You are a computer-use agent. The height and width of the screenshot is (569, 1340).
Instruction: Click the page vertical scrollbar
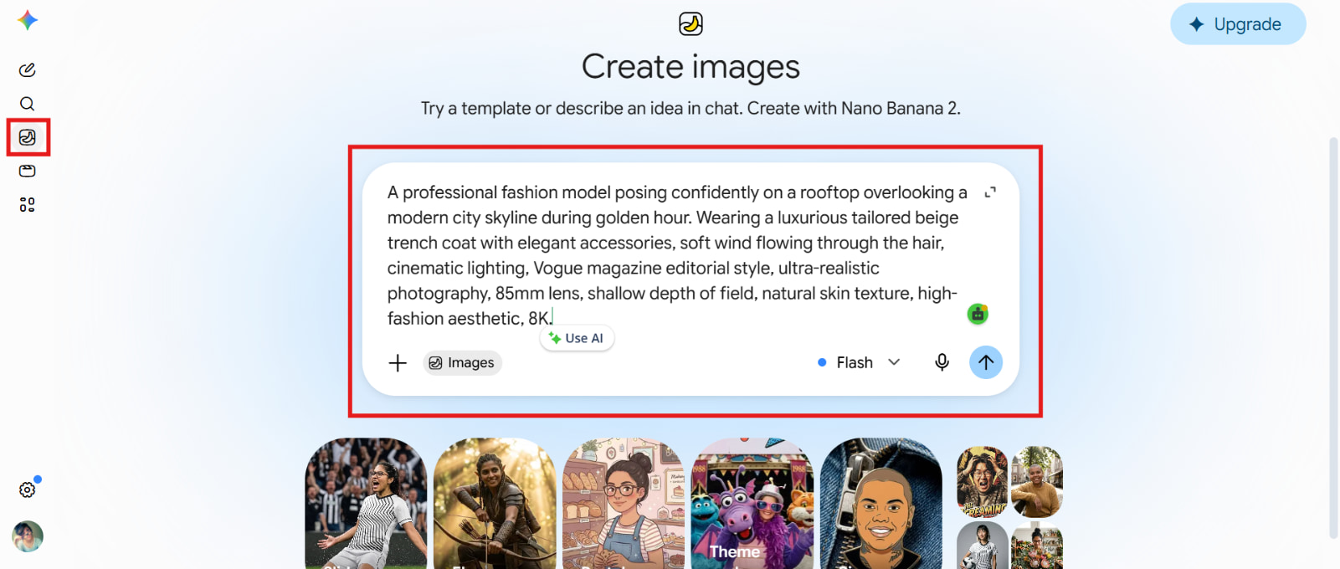click(x=1333, y=337)
